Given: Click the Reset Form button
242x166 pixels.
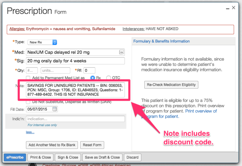Looking at the screenshot, I should [92, 145].
